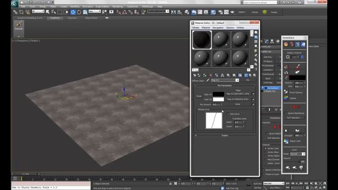Select the Vertex Illum channel radio button
Screen dimensions: 338x190
point(266,152)
